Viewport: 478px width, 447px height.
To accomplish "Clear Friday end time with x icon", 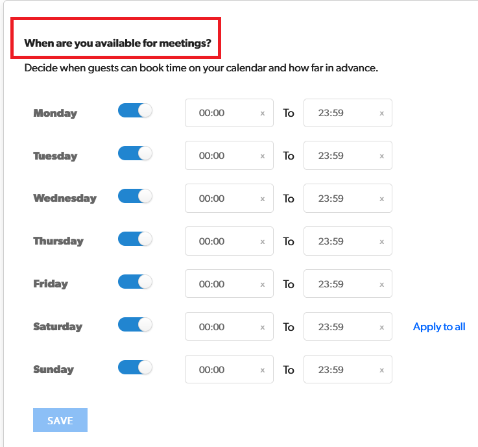I will (381, 284).
